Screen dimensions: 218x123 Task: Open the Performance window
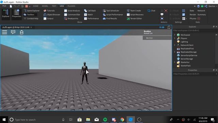click(92, 18)
